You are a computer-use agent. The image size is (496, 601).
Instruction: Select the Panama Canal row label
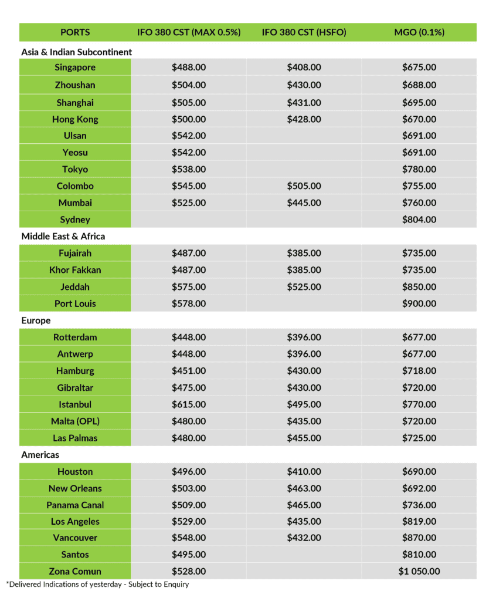[x=75, y=505]
